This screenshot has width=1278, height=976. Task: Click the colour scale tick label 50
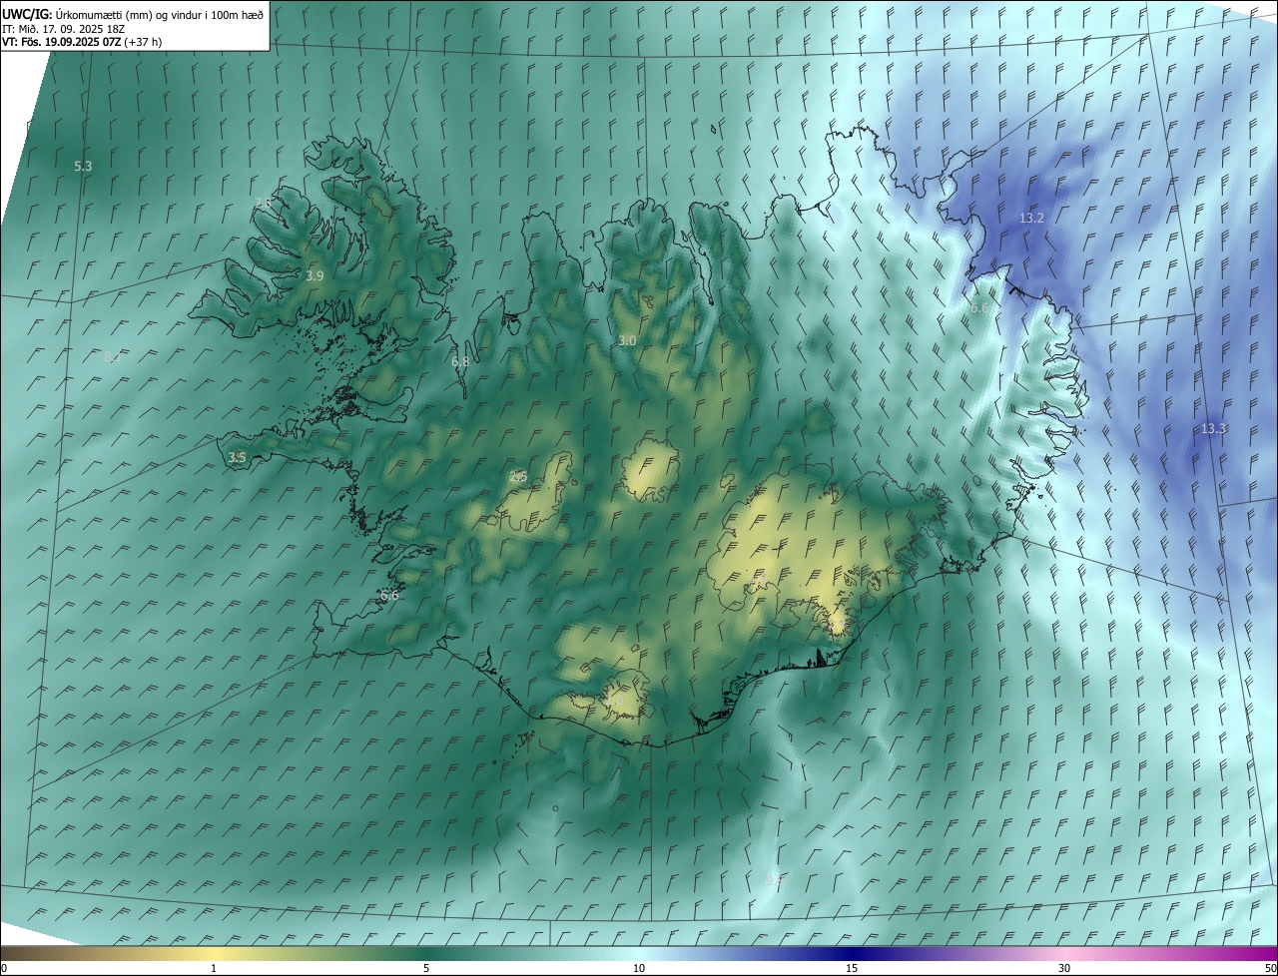(x=1270, y=968)
